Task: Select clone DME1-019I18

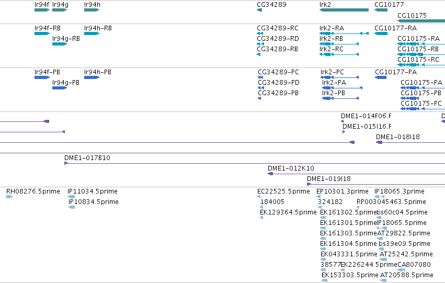Action: pyautogui.click(x=328, y=179)
